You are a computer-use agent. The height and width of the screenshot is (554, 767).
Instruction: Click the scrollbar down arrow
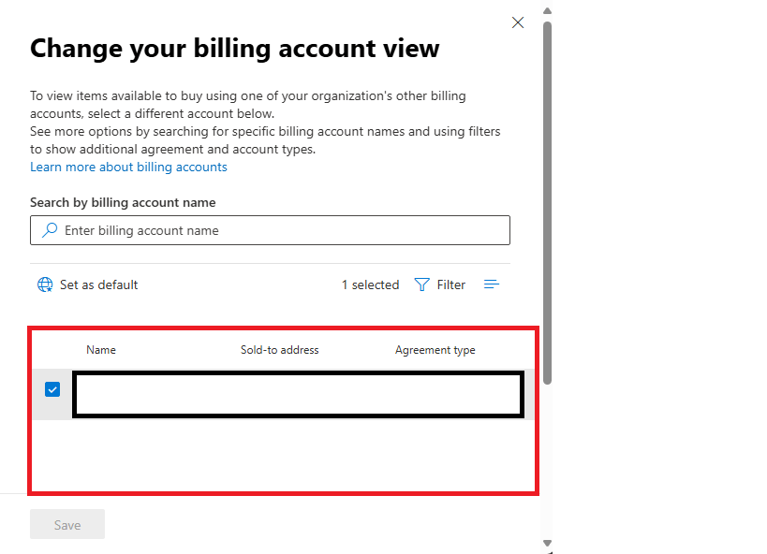tap(546, 544)
